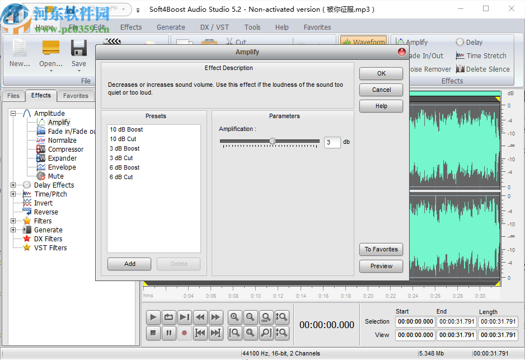The height and width of the screenshot is (360, 525).
Task: Pause the playback
Action: pos(168,333)
